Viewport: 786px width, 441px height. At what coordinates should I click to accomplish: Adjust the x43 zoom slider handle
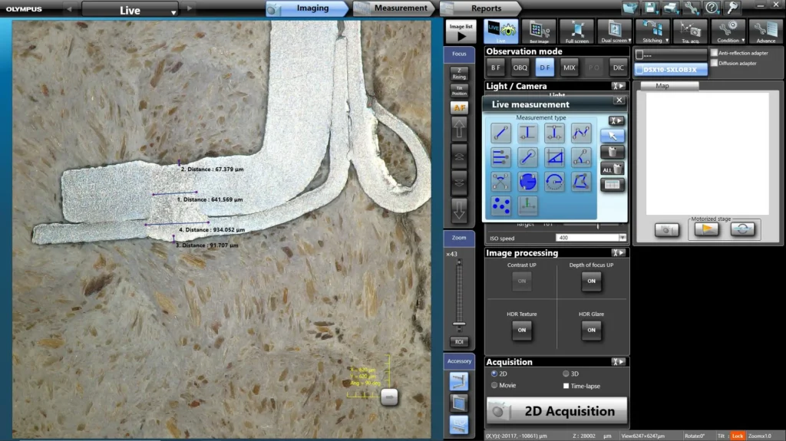pos(459,324)
